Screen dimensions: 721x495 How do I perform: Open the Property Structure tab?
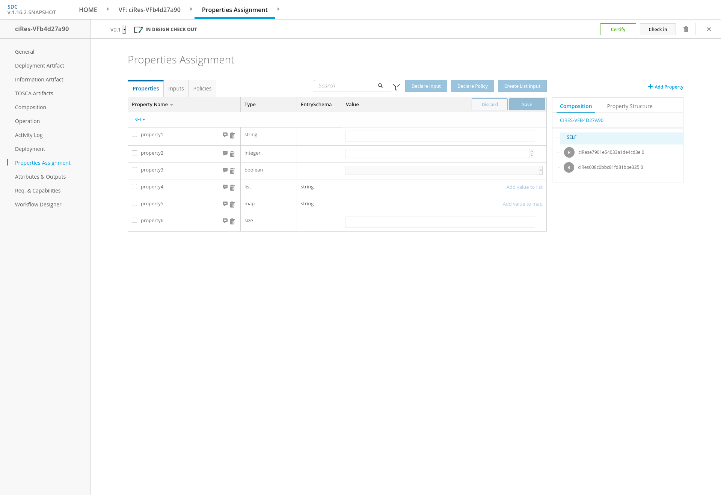pyautogui.click(x=629, y=106)
